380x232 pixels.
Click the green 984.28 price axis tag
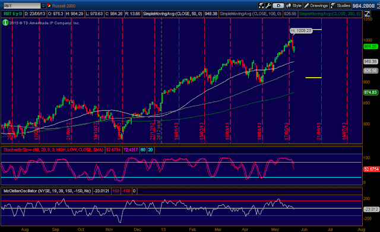pos(370,46)
